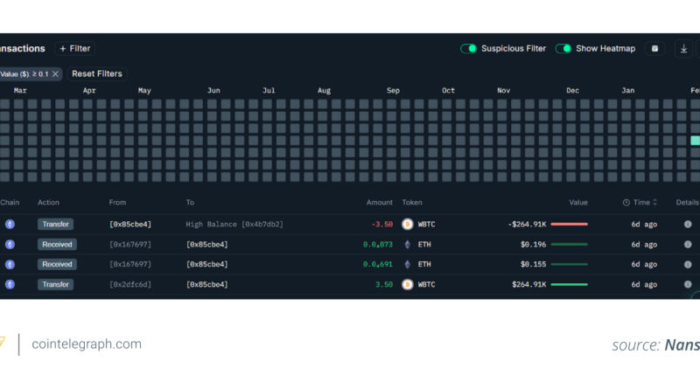
Task: Click the Ethereum chain icon in the first row
Action: click(10, 225)
